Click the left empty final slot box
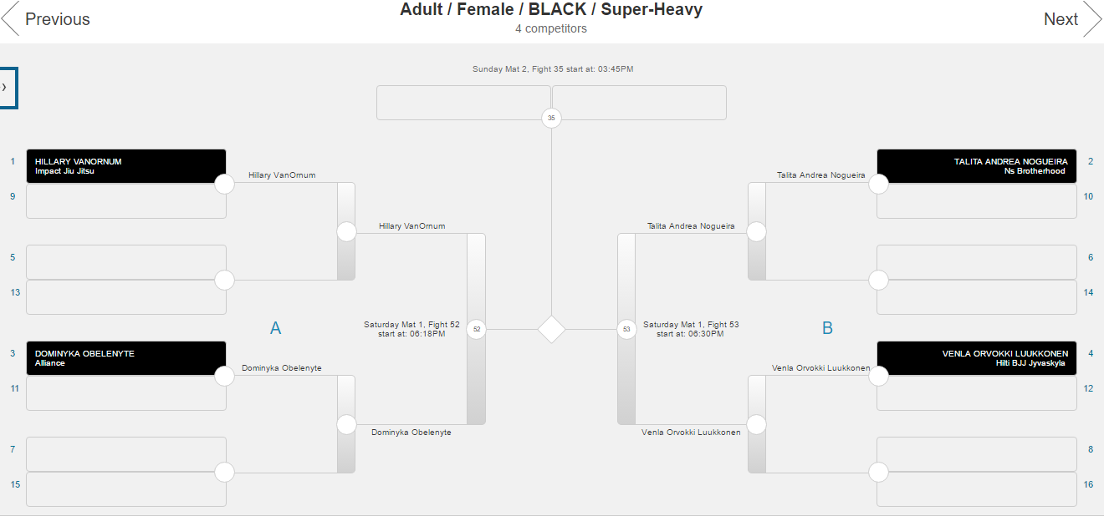Screen dimensions: 1104x516 click(x=463, y=103)
